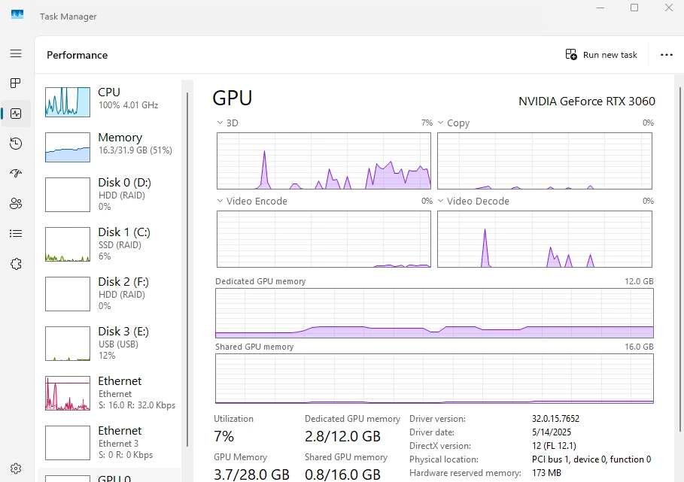
Task: Select Disk 3 (E:) USB in list
Action: (x=109, y=344)
